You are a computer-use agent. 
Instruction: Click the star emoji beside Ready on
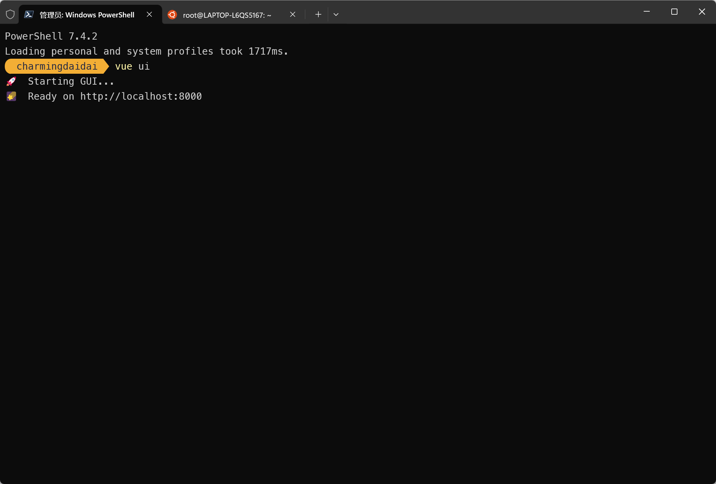point(11,97)
